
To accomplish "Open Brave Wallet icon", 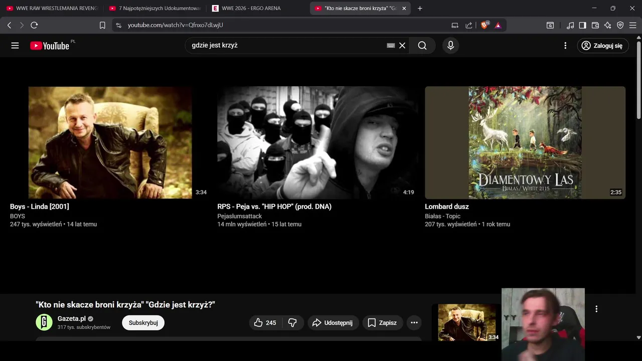I will pyautogui.click(x=595, y=25).
